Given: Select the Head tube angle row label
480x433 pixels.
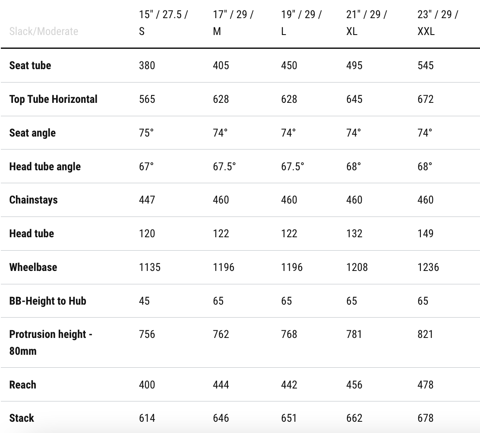Looking at the screenshot, I should [x=45, y=166].
